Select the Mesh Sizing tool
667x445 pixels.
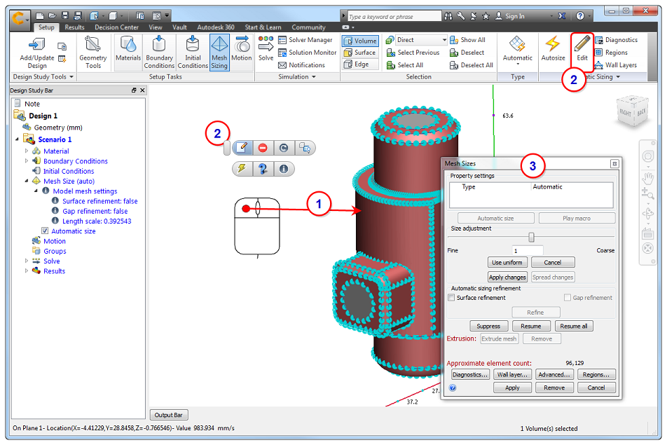[219, 50]
